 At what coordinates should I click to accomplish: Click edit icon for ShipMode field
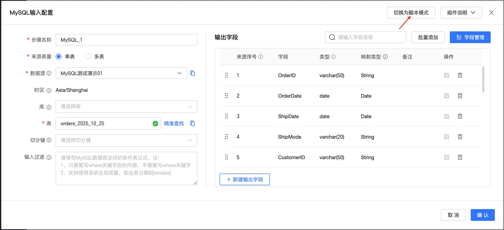click(x=446, y=137)
